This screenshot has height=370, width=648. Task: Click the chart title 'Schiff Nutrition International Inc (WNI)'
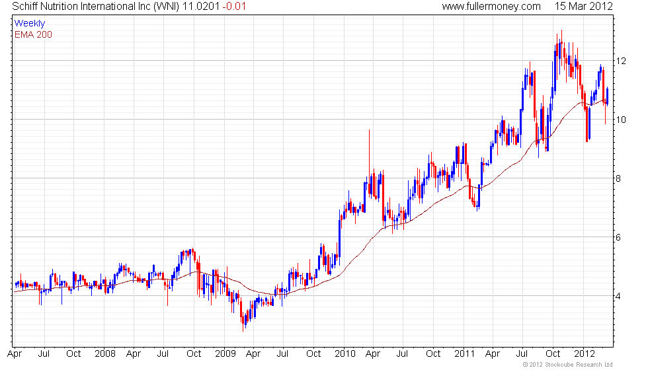pyautogui.click(x=95, y=7)
